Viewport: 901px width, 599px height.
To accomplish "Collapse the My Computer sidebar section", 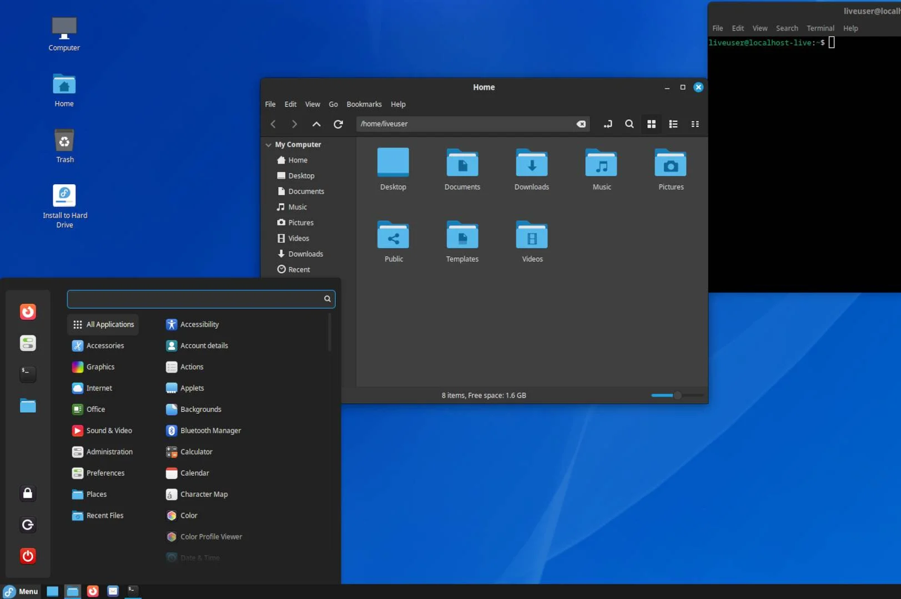I will pos(269,144).
